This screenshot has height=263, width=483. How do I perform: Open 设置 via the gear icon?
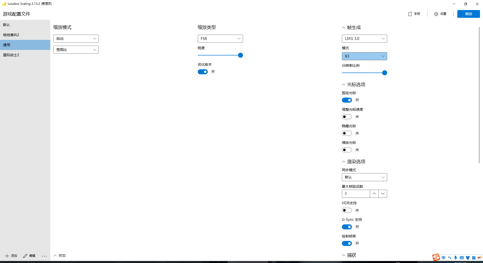pos(436,14)
